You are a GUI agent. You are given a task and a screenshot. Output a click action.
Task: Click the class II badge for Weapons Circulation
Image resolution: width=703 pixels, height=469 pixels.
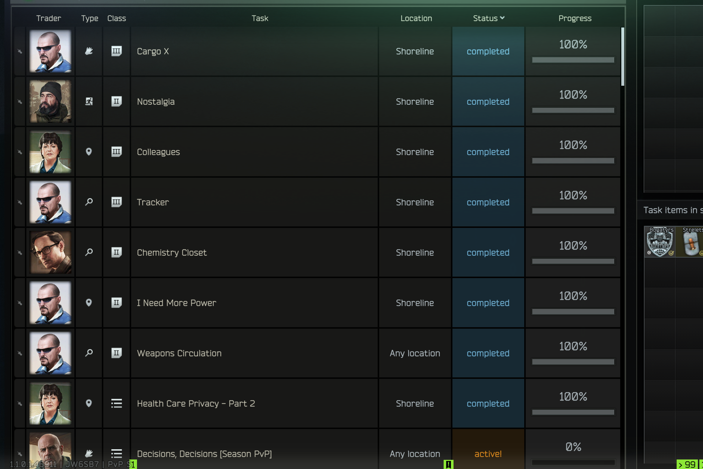tap(116, 353)
